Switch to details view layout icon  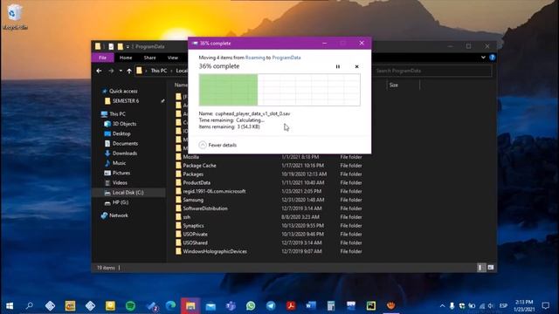[x=481, y=268]
